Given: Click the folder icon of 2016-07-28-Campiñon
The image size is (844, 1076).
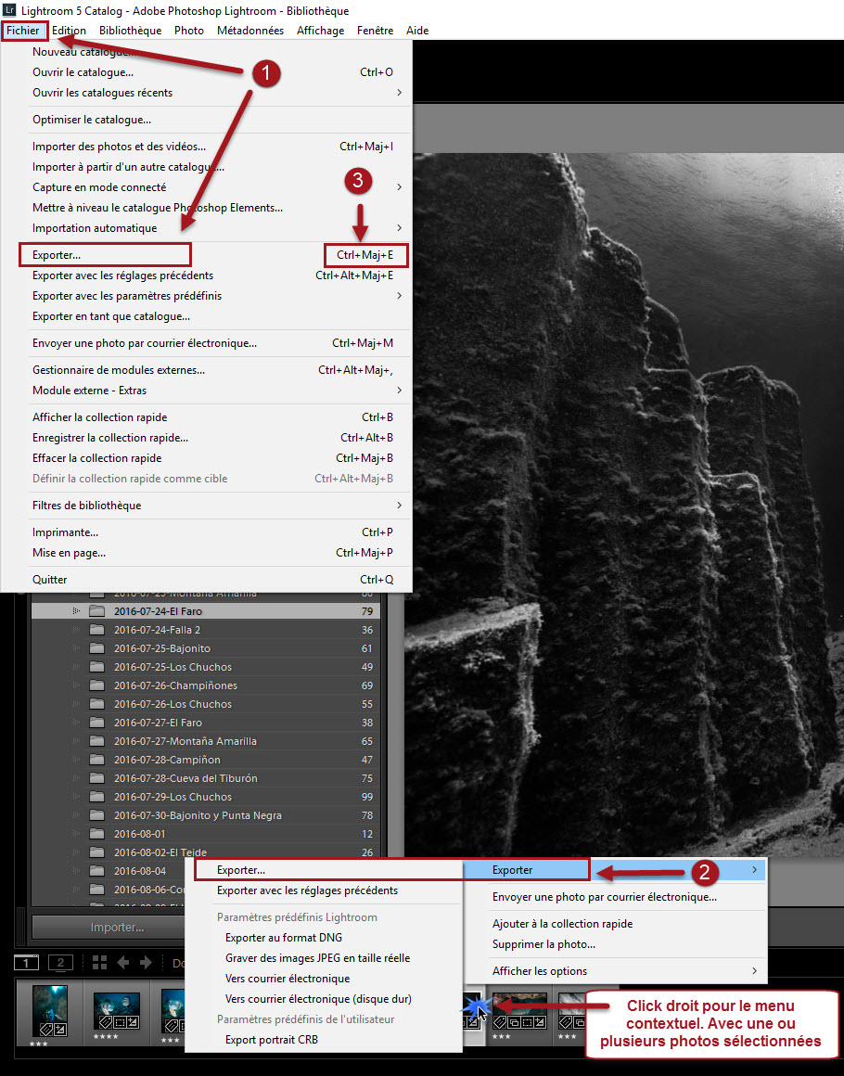Looking at the screenshot, I should click(x=96, y=759).
